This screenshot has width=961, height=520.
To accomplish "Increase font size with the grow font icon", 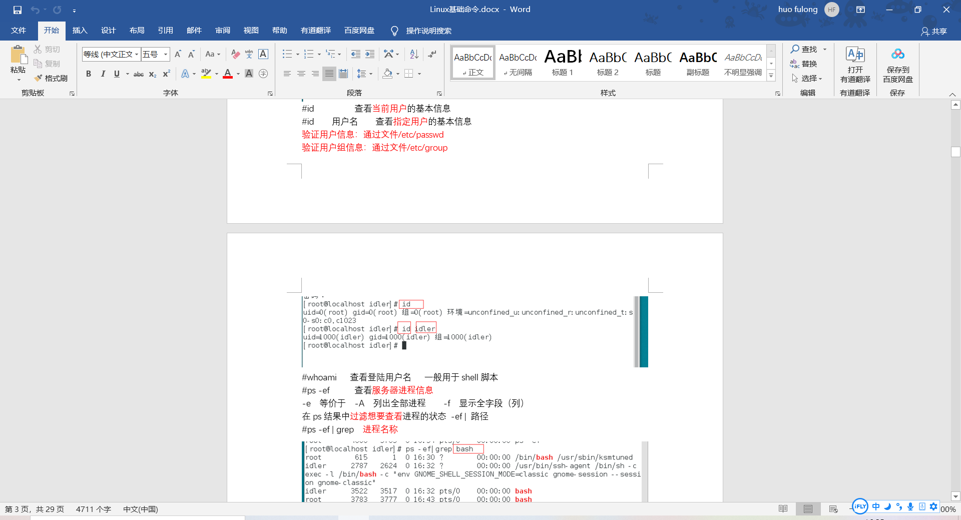I will [178, 54].
